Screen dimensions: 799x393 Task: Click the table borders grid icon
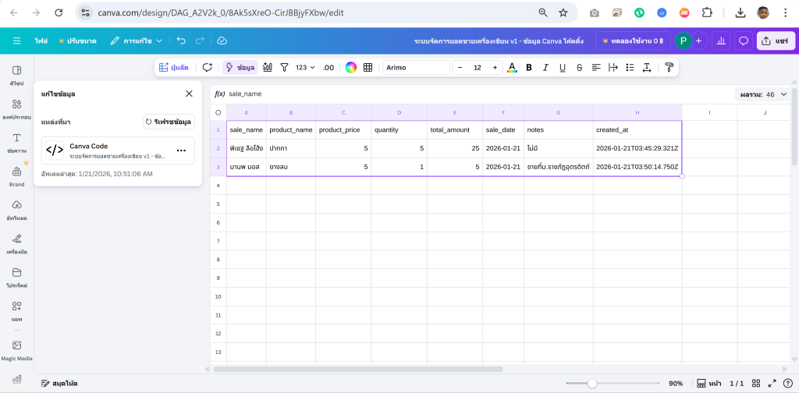(x=368, y=68)
